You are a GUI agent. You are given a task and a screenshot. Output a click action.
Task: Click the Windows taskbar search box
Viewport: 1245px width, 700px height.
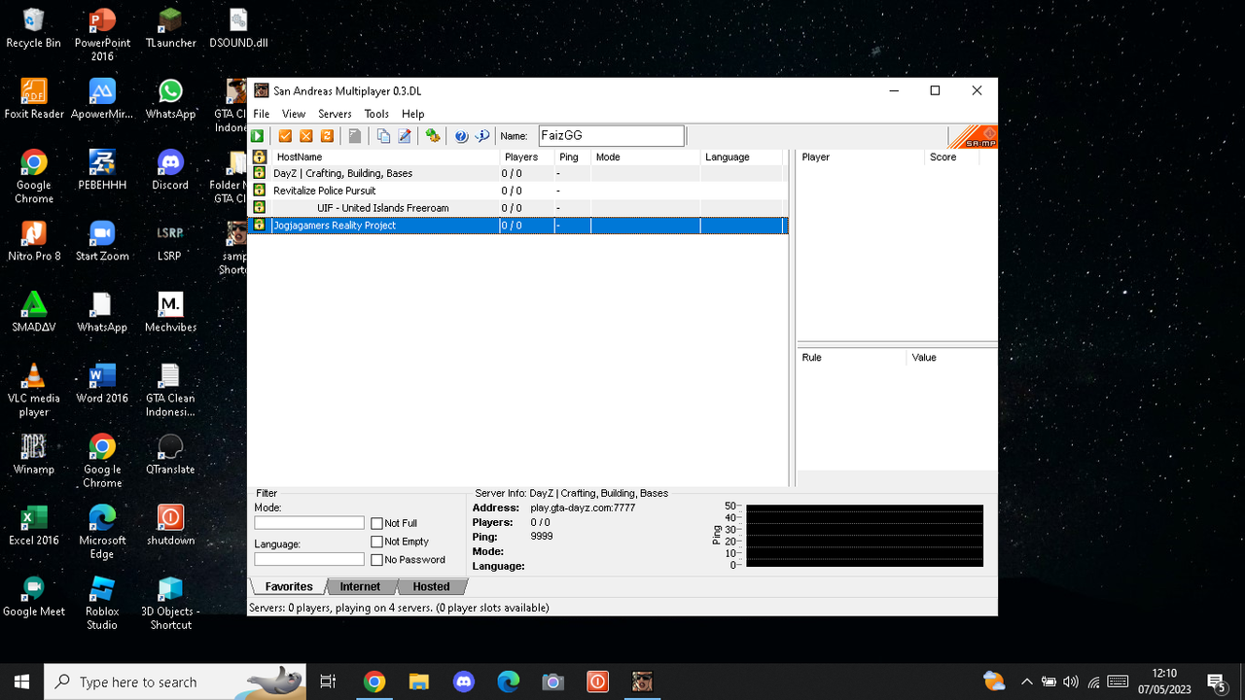(177, 682)
